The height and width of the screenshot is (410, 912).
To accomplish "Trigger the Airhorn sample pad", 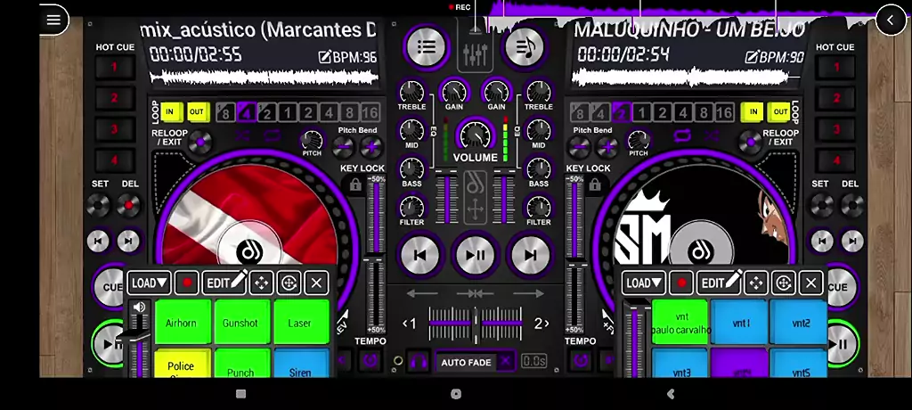I will [183, 323].
